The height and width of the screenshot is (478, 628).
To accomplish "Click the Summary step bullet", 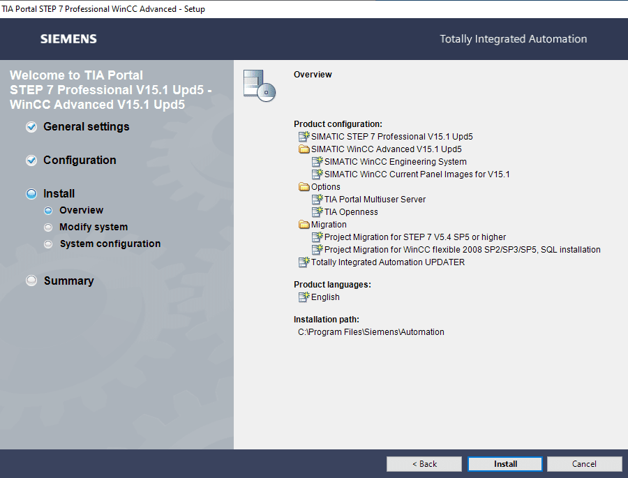I will (x=31, y=281).
